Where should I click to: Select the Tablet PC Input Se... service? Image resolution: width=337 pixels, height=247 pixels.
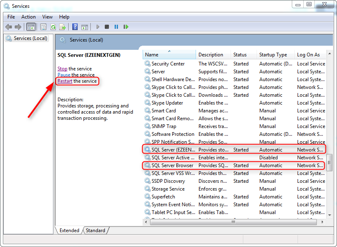[173, 212]
